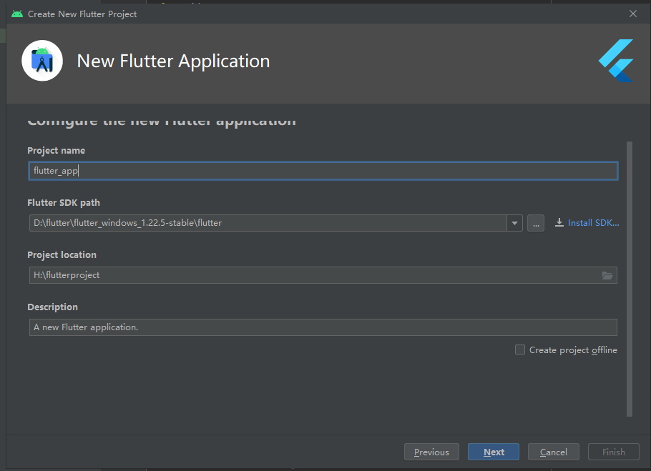Cancel the new Flutter project dialog
Viewport: 651px width, 471px height.
pyautogui.click(x=553, y=452)
